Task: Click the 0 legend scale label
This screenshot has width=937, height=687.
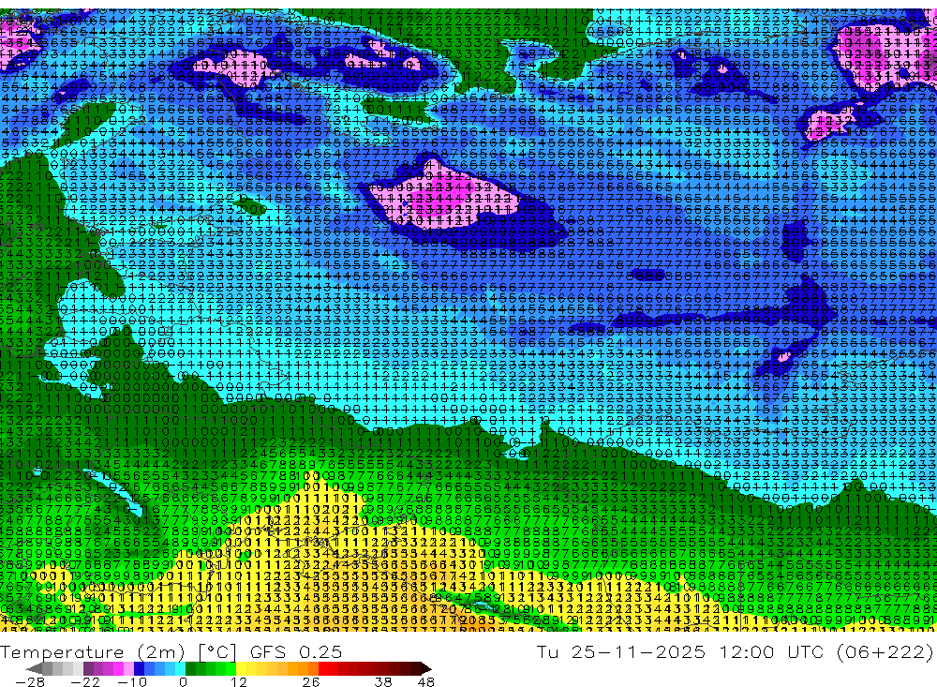Action: [183, 681]
